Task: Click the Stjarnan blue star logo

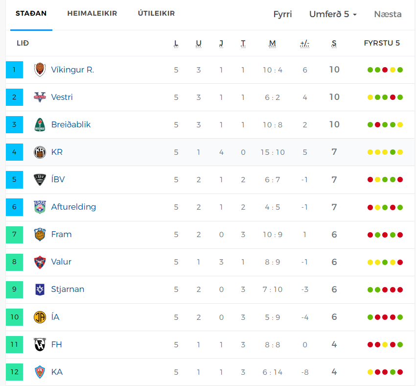Action: click(x=40, y=289)
